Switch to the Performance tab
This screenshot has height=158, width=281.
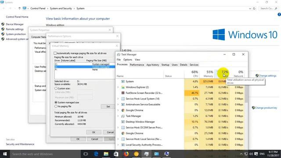click(x=137, y=65)
